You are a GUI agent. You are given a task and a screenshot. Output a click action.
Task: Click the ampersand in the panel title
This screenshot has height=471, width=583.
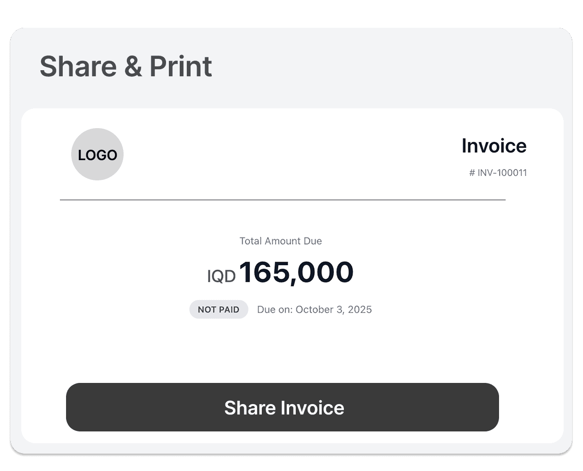(x=133, y=66)
